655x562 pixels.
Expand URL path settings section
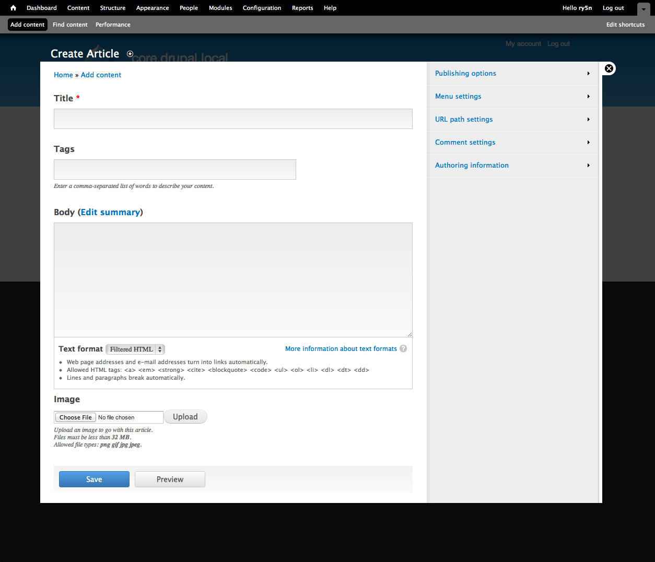tap(464, 120)
